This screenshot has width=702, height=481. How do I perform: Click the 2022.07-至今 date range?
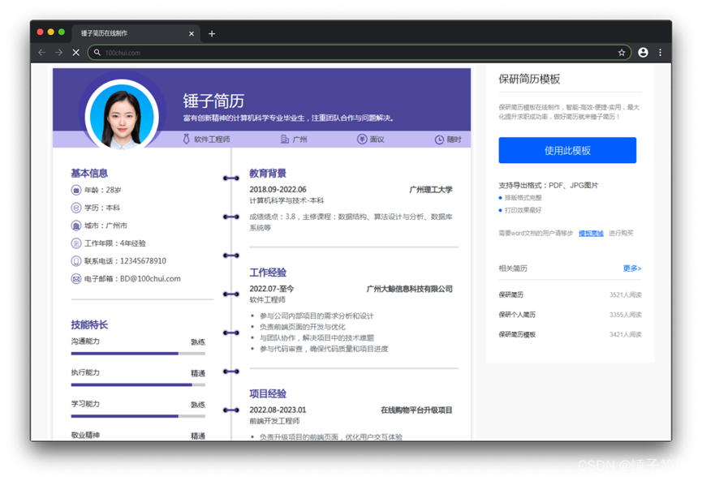click(271, 289)
